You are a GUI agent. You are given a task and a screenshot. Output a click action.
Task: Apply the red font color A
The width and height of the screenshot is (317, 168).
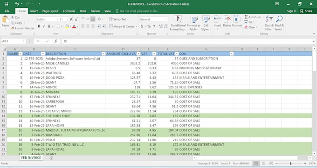tap(74, 26)
